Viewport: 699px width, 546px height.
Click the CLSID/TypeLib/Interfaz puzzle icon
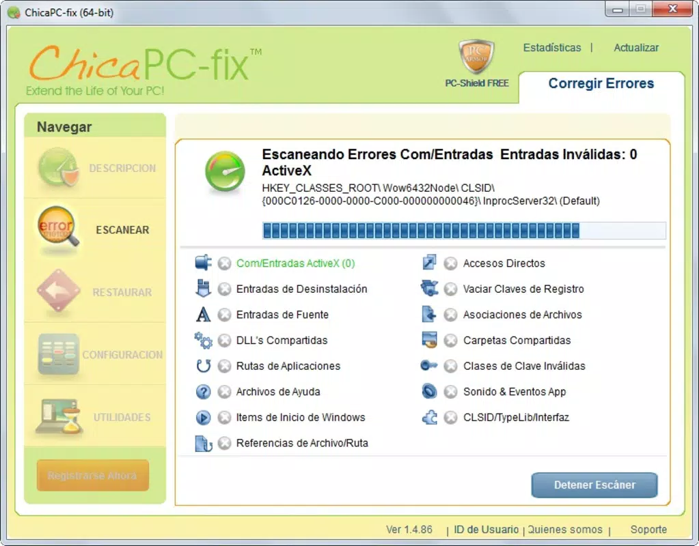click(429, 417)
